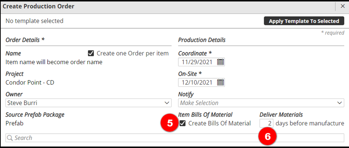Click inside the Search box

pyautogui.click(x=174, y=138)
